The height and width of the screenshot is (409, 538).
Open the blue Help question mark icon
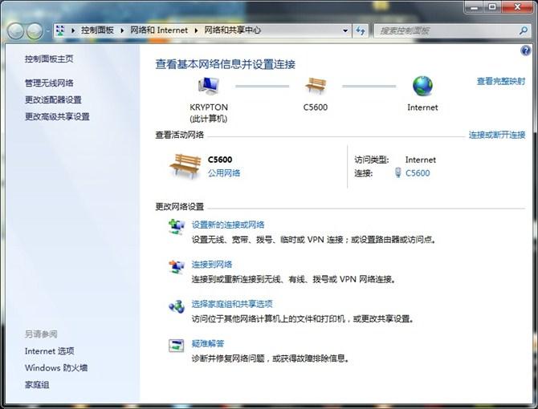tap(526, 50)
